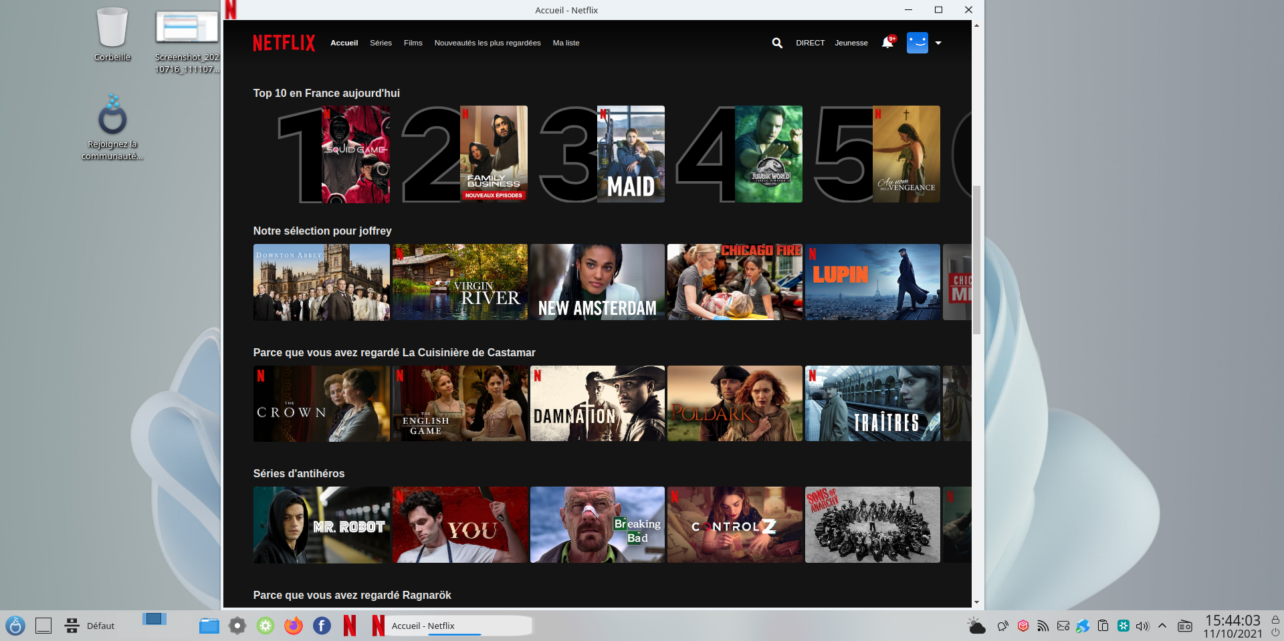
Task: Open the Family Business poster
Action: click(x=494, y=154)
